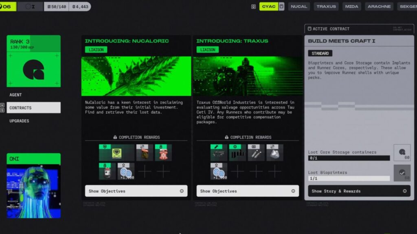Image resolution: width=417 pixels, height=234 pixels.
Task: Open the ARACHNE faction tab
Action: pyautogui.click(x=379, y=6)
